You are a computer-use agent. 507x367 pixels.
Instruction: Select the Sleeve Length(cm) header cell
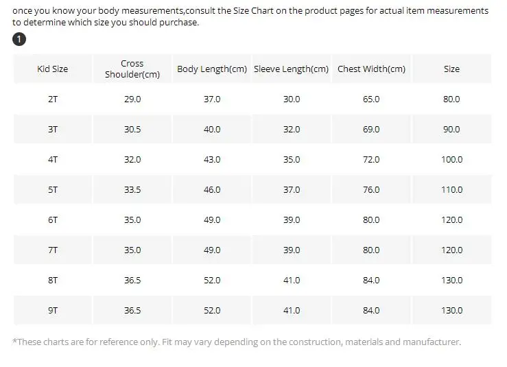292,69
